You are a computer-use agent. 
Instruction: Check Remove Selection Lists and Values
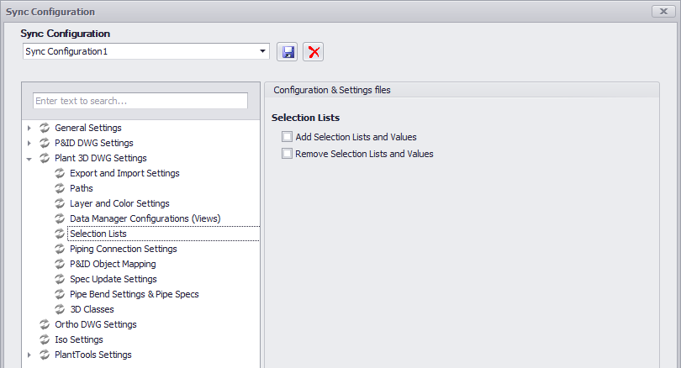[x=287, y=154]
